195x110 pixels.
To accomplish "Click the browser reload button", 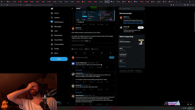I will pyautogui.click(x=7, y=5).
